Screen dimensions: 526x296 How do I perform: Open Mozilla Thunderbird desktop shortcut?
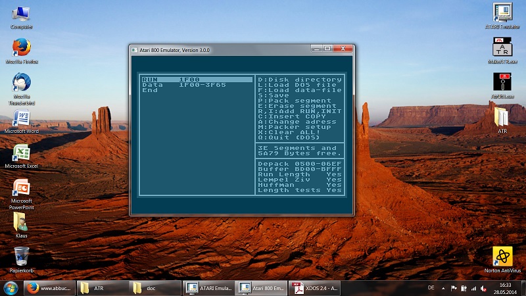(22, 89)
